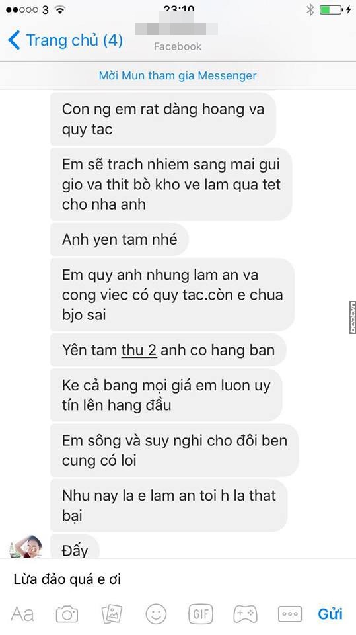Open the more options ellipsis icon
Image resolution: width=356 pixels, height=635 pixels.
[x=290, y=614]
